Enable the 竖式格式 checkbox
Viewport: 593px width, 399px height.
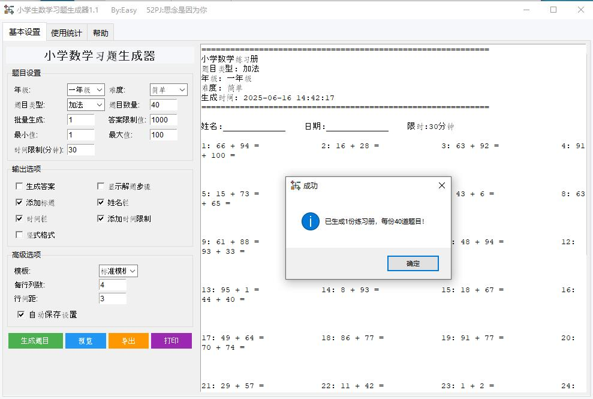point(19,235)
